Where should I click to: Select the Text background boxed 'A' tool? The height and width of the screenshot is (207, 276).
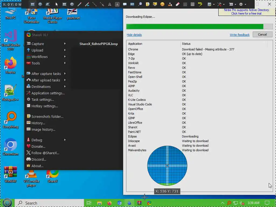pyautogui.click(x=117, y=4)
